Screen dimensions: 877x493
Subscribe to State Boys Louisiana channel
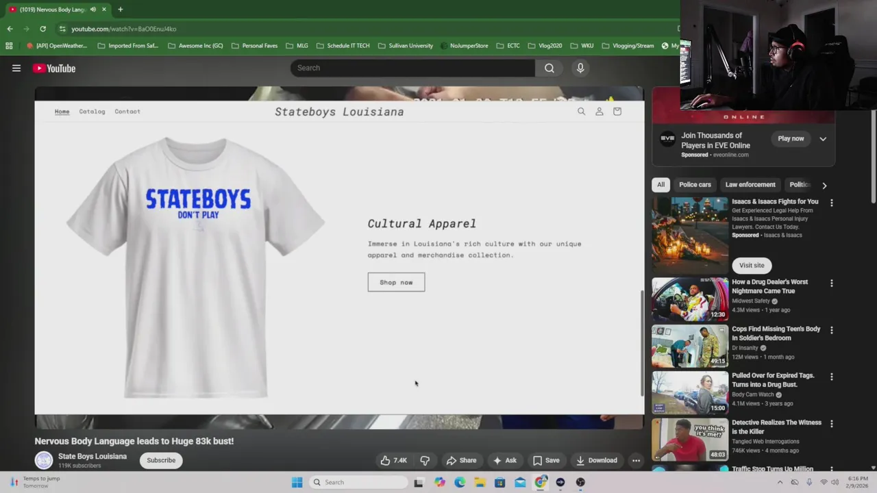pyautogui.click(x=161, y=460)
